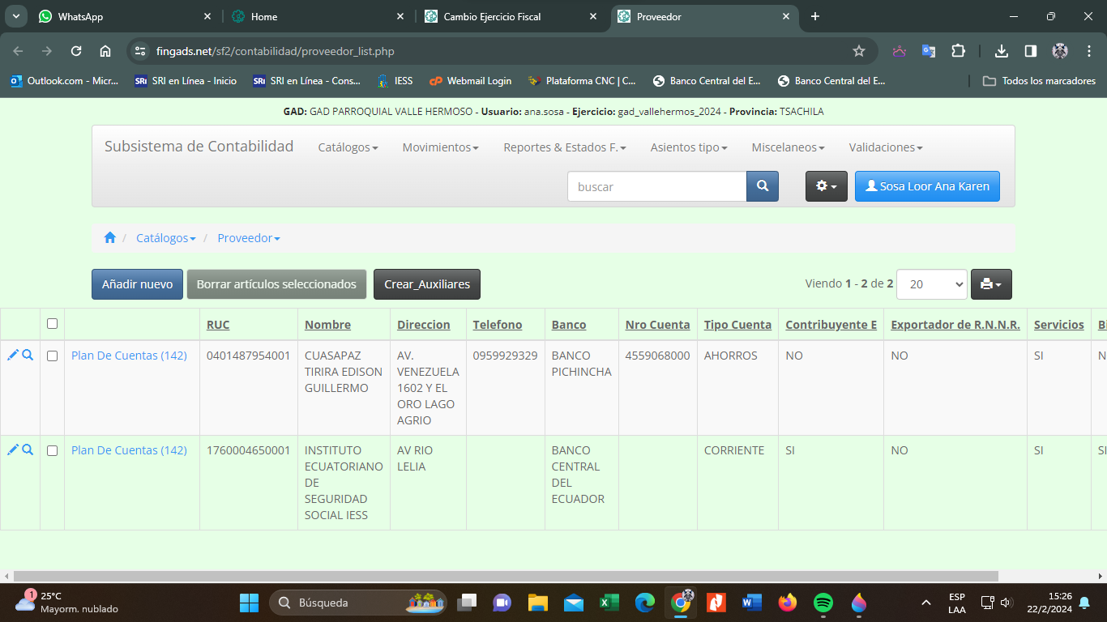Screen dimensions: 1107x622
Task: Click the Crear_Auxiliares button
Action: [426, 284]
